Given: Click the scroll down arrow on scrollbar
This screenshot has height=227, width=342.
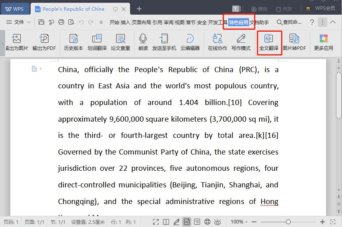Looking at the screenshot, I should click(x=338, y=190).
